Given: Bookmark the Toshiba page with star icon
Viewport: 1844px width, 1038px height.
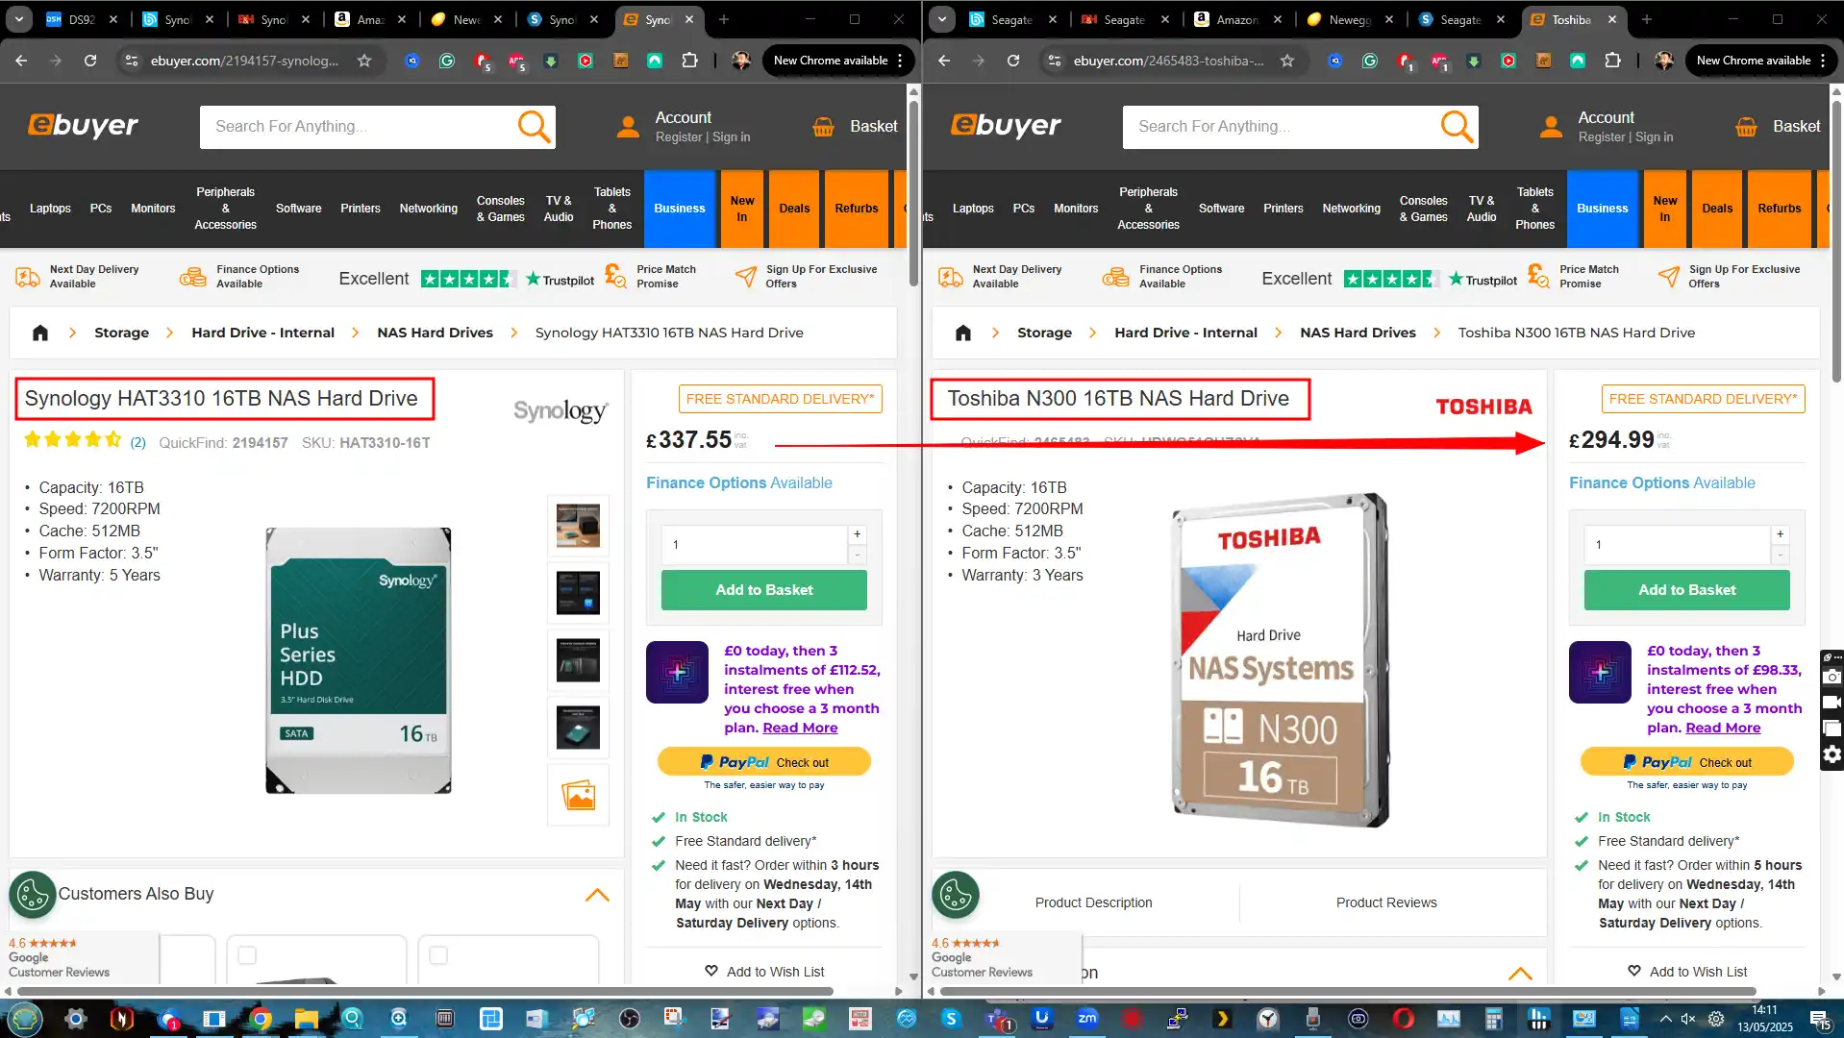Looking at the screenshot, I should coord(1287,61).
